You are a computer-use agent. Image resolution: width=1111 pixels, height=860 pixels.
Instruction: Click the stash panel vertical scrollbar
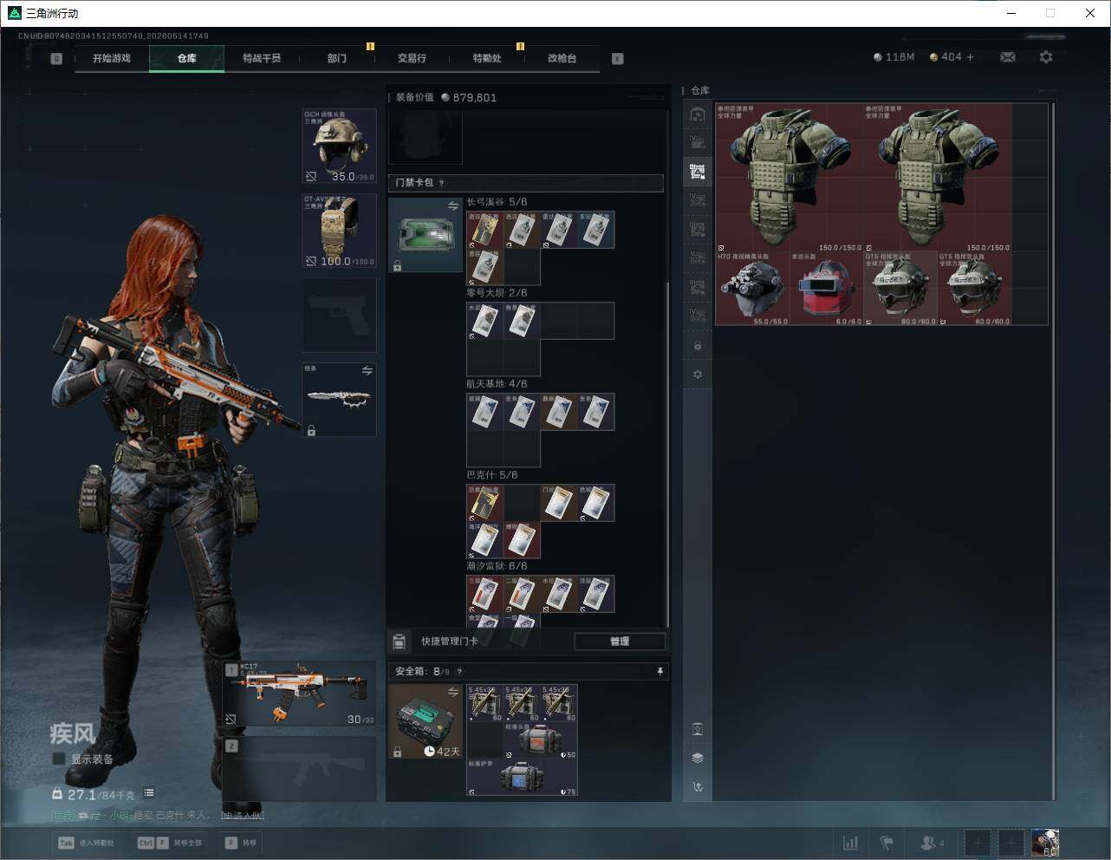(1054, 451)
